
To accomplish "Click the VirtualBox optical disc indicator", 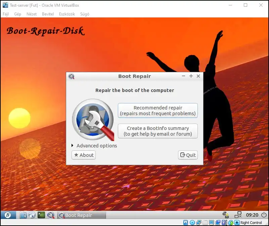I will coord(192,223).
